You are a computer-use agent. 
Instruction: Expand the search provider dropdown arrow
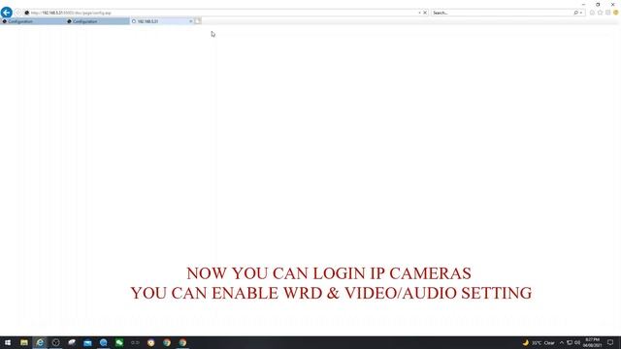click(x=581, y=13)
